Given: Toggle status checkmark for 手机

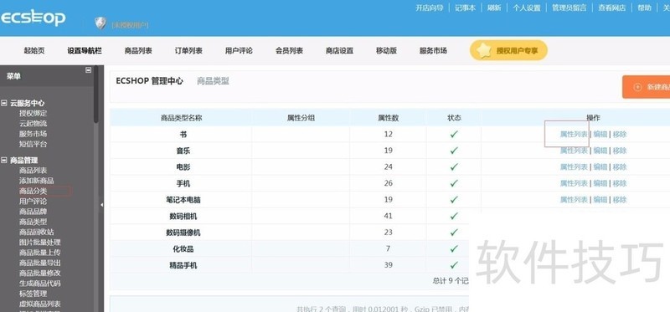Looking at the screenshot, I should coord(454,183).
